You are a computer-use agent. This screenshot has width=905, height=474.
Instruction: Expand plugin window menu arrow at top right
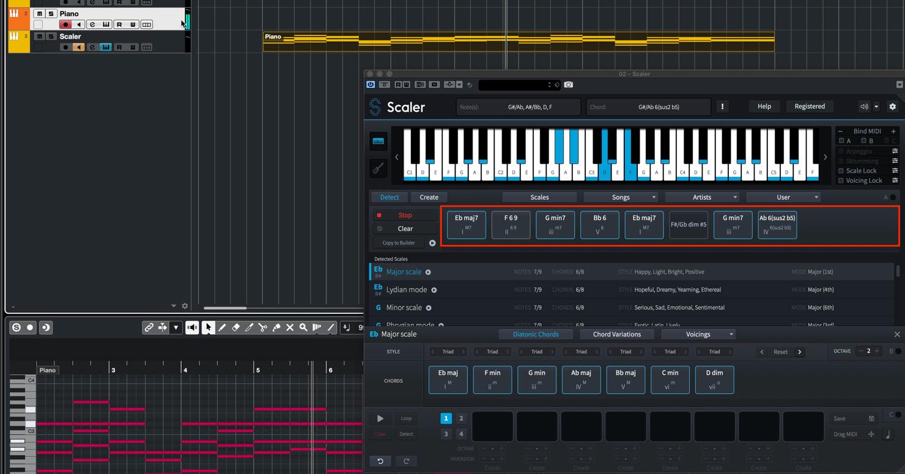(x=899, y=84)
